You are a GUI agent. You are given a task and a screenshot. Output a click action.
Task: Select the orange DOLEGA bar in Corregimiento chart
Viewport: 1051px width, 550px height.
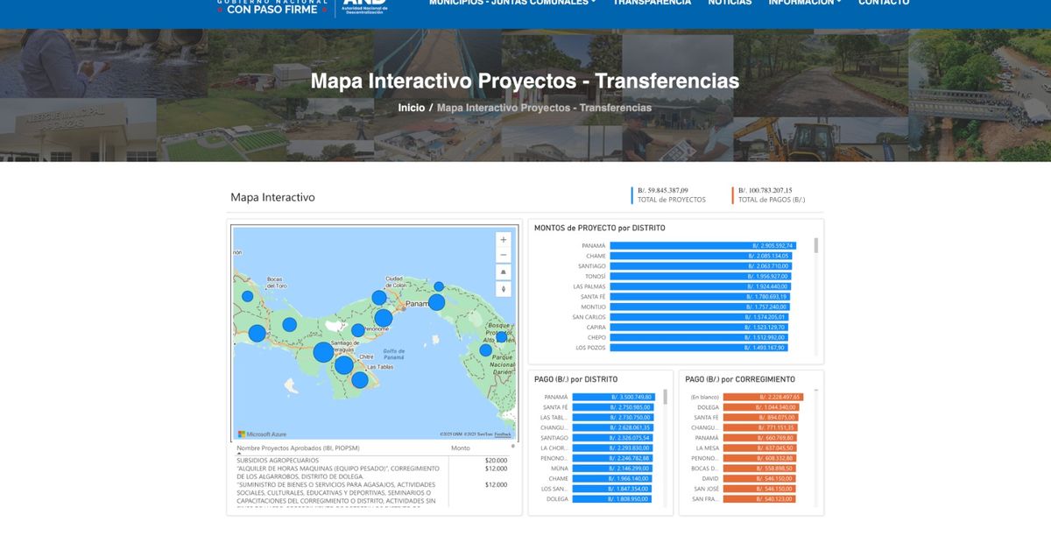pyautogui.click(x=760, y=407)
